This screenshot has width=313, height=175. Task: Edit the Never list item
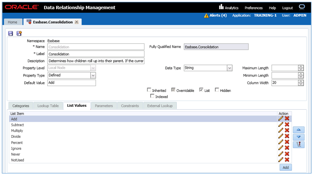pyautogui.click(x=281, y=153)
